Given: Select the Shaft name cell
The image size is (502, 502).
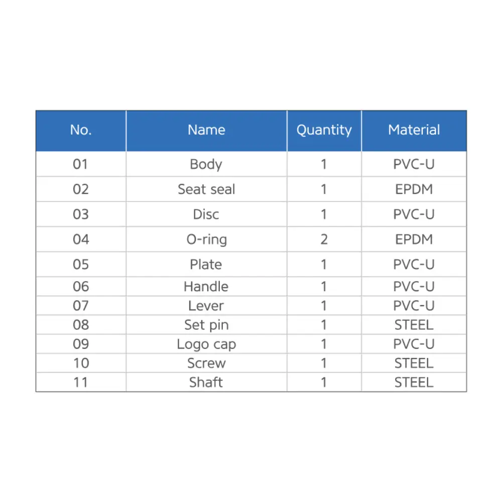Looking at the screenshot, I should [x=206, y=382].
